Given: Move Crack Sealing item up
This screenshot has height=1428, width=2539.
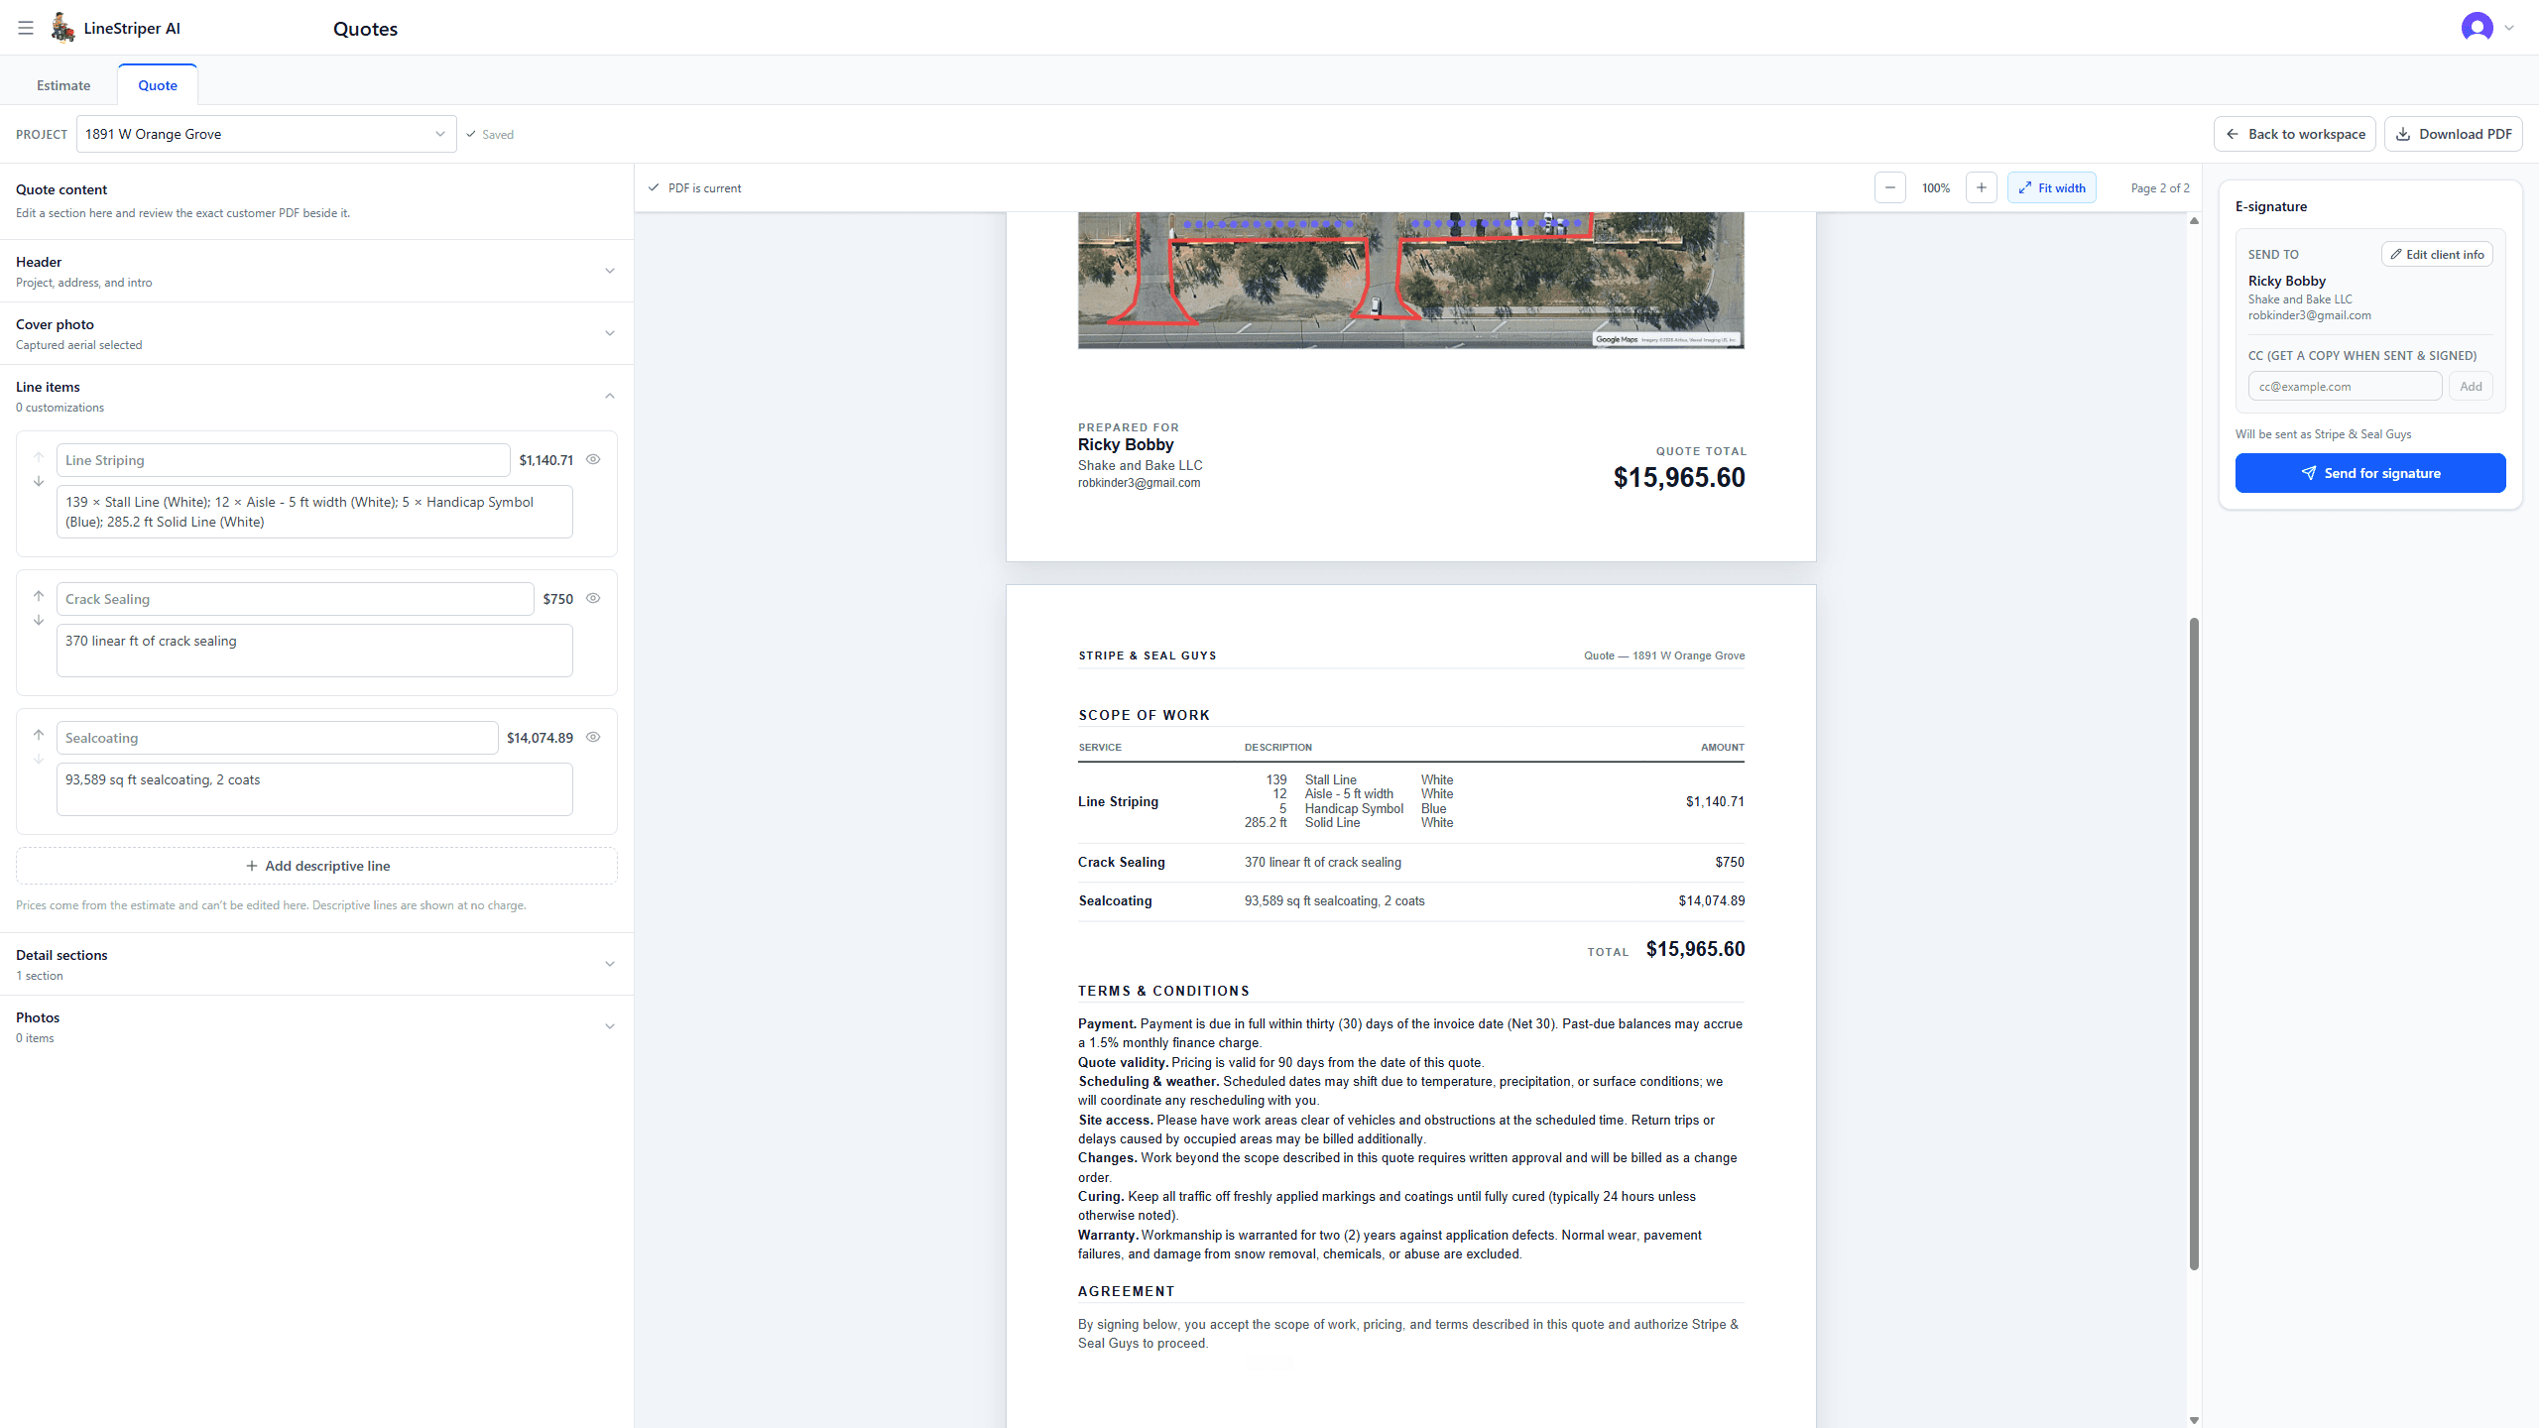Looking at the screenshot, I should (39, 596).
